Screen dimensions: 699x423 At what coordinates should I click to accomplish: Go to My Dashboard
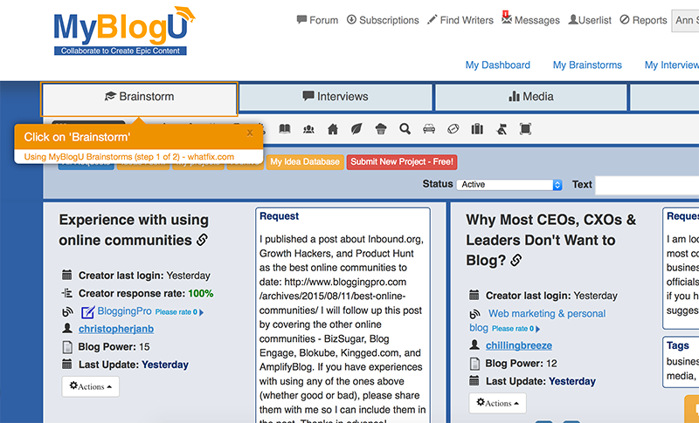(x=498, y=65)
